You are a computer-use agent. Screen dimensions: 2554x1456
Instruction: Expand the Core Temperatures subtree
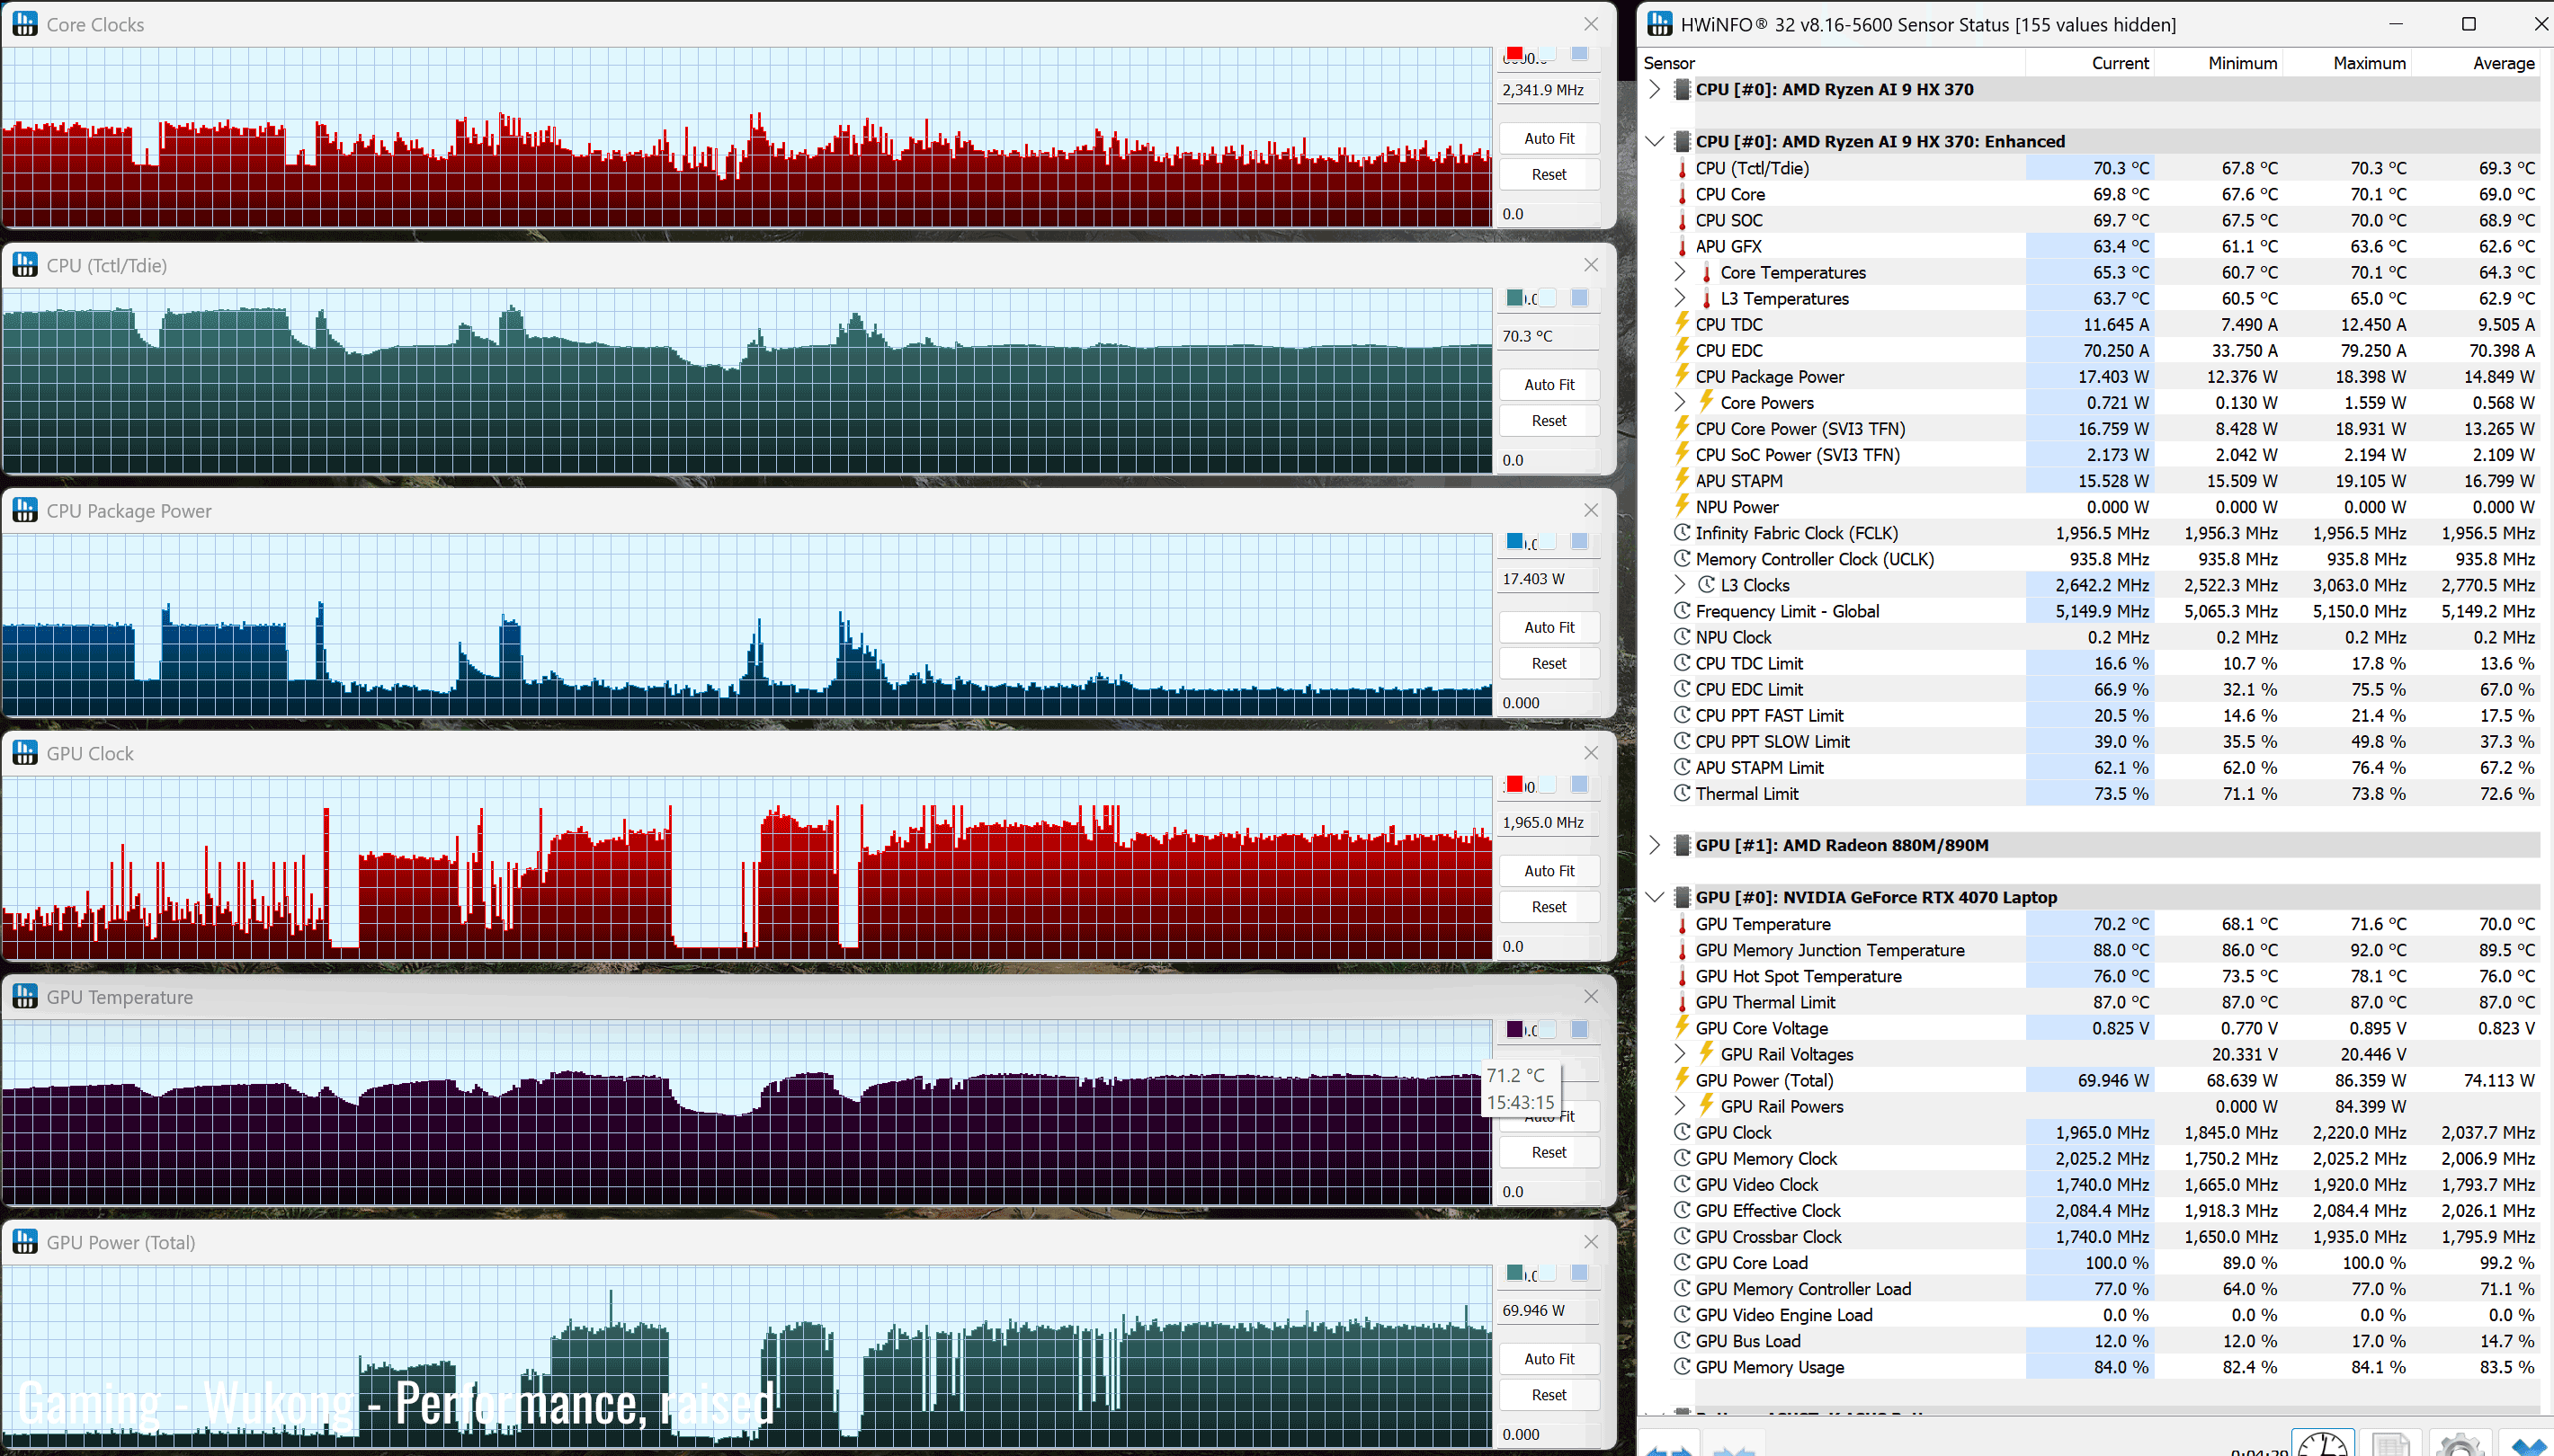[x=1681, y=272]
